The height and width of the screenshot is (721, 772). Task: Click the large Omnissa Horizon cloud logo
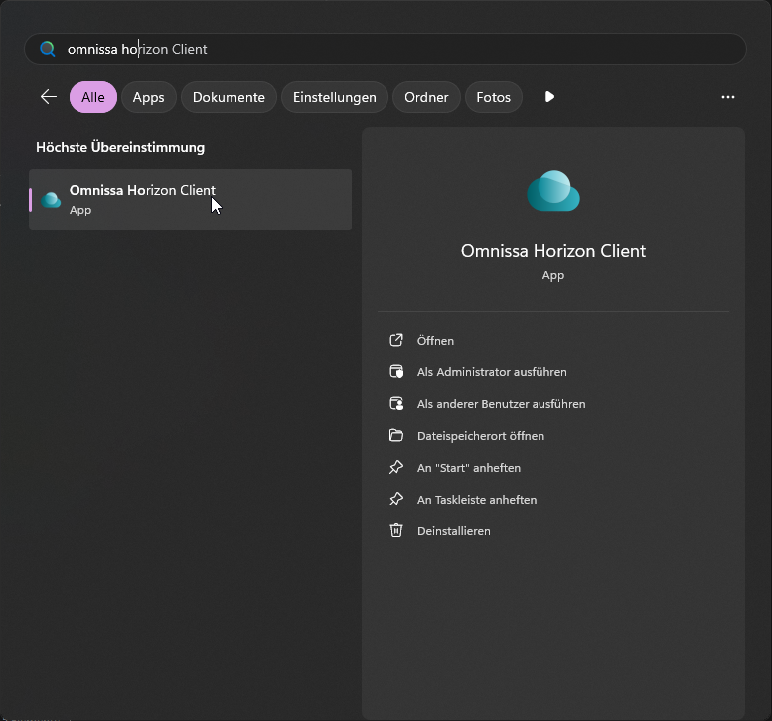click(552, 191)
